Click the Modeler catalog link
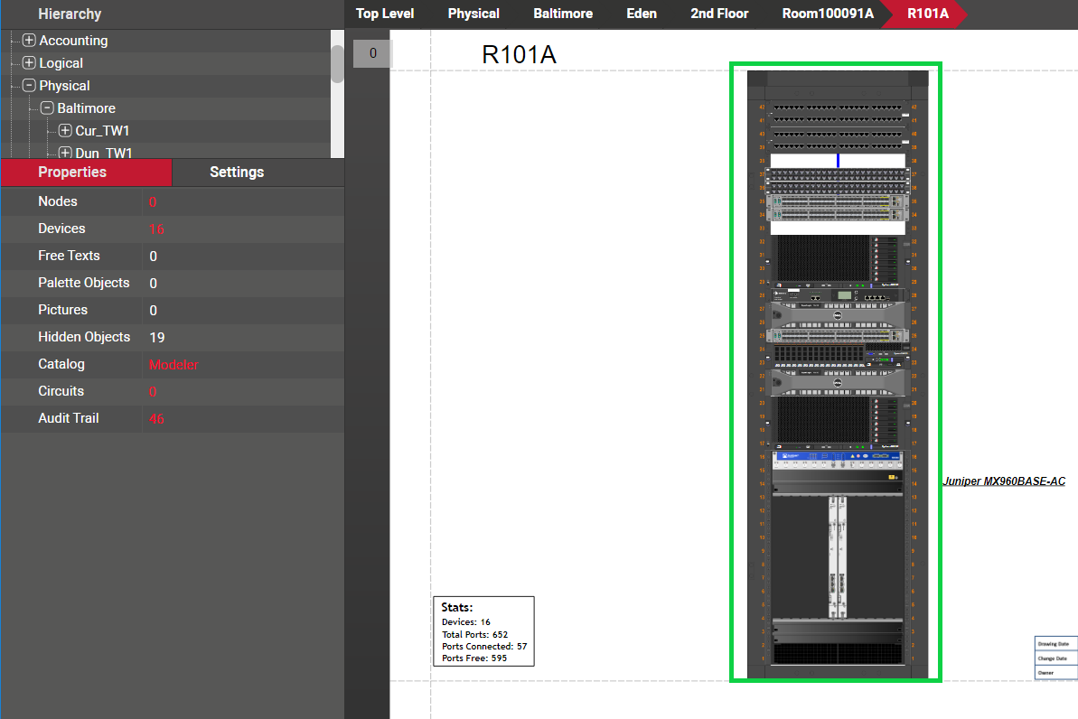 tap(173, 365)
